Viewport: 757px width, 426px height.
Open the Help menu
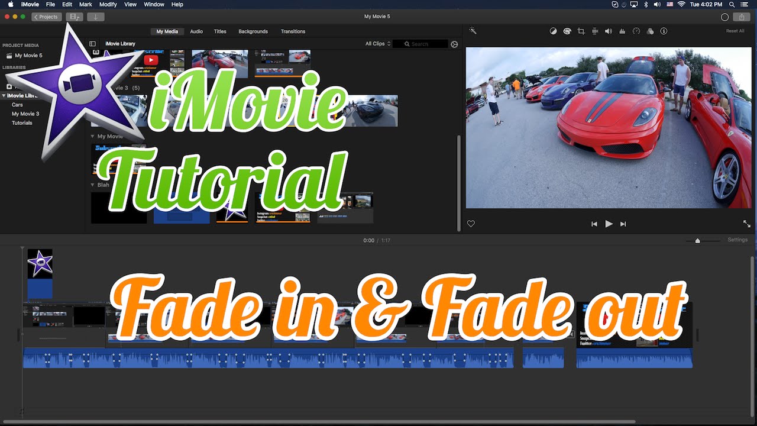pyautogui.click(x=177, y=4)
